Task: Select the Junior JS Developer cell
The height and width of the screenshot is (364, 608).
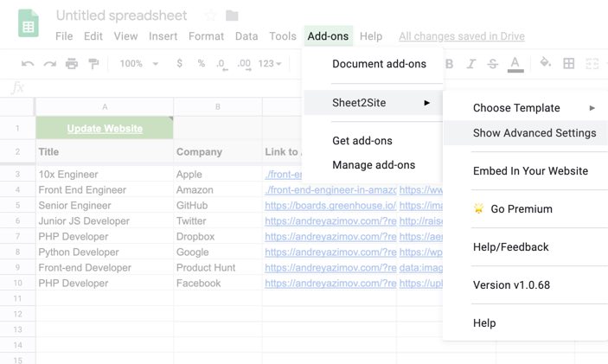Action: (x=105, y=220)
